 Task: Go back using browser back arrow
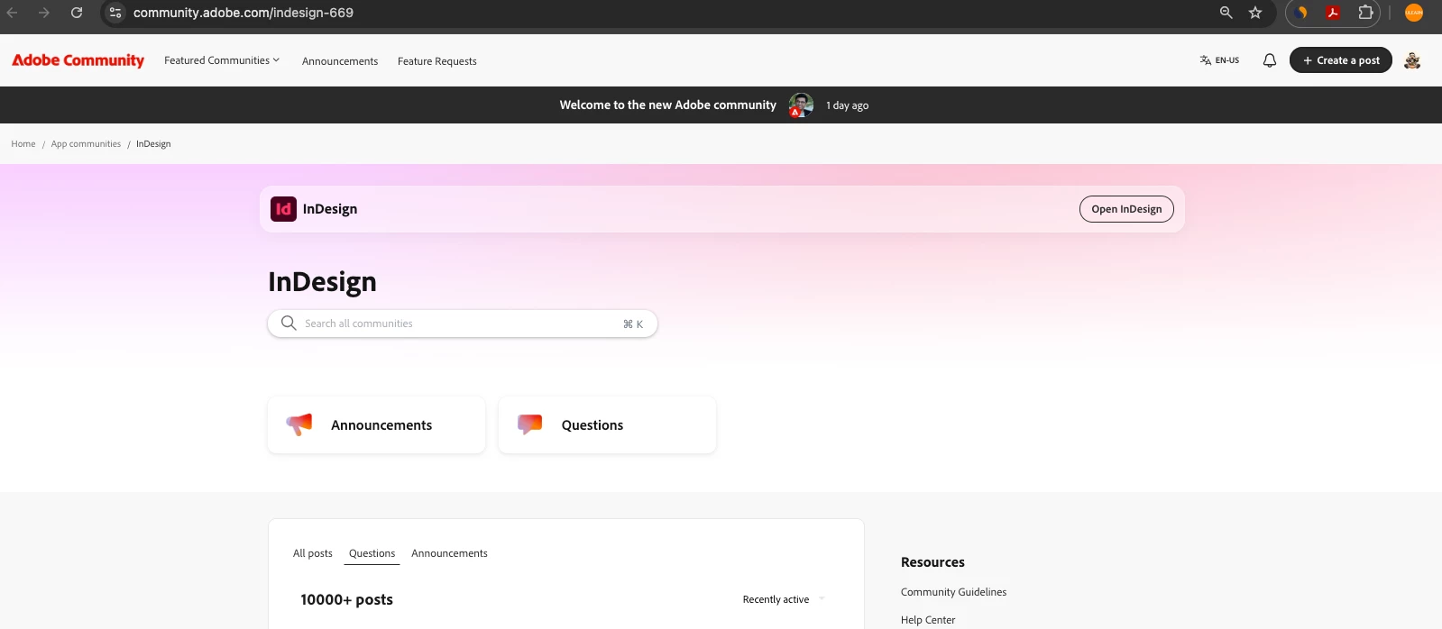(13, 13)
